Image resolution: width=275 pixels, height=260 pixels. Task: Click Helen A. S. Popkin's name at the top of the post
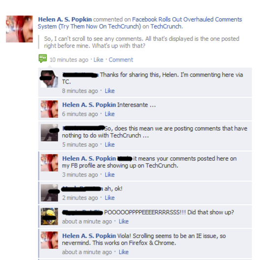click(65, 19)
